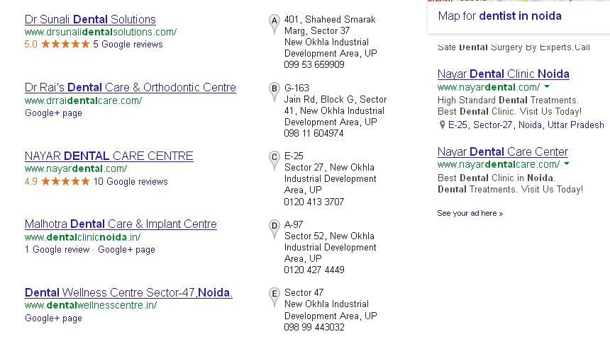Open Dr Sunali Dental Solutions result
This screenshot has width=610, height=339.
[90, 19]
